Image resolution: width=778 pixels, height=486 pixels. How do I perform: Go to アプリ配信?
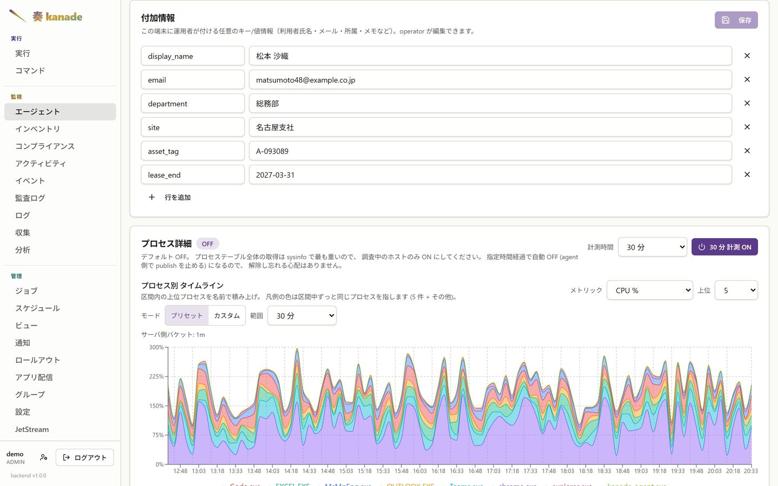[x=60, y=377]
